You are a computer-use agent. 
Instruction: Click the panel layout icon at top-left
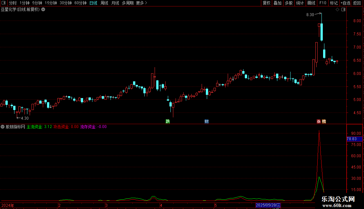tap(4, 3)
